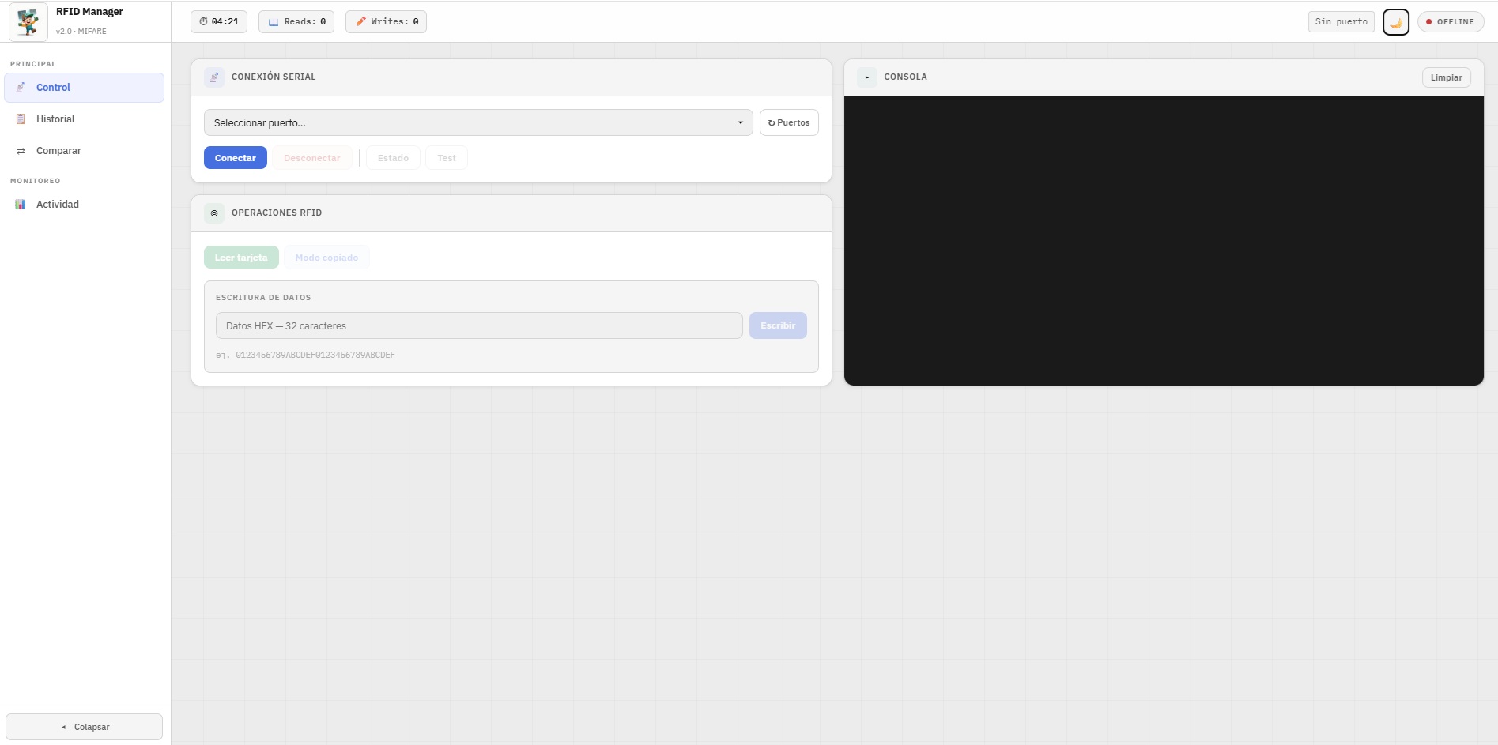Click the 04:21 timer indicator
The height and width of the screenshot is (745, 1498).
219,21
